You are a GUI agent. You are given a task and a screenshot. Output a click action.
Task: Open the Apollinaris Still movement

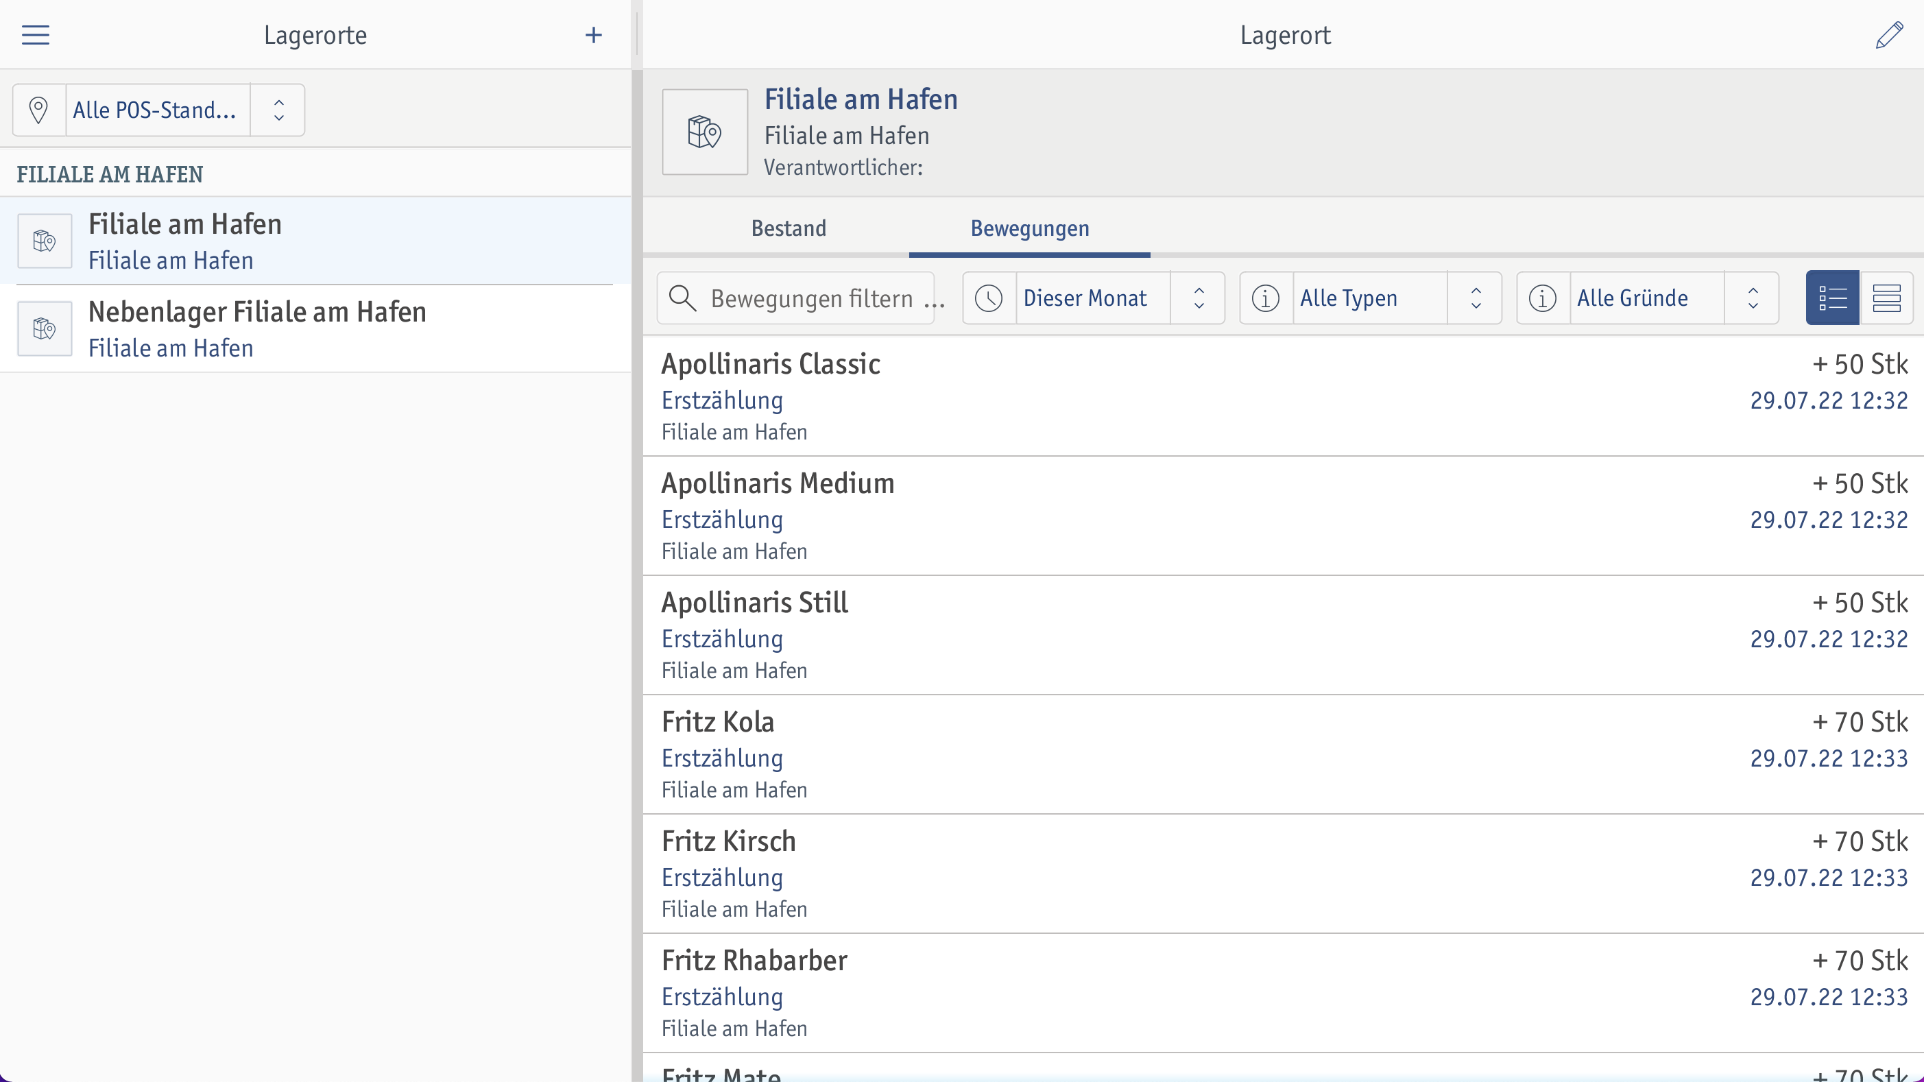1283,636
